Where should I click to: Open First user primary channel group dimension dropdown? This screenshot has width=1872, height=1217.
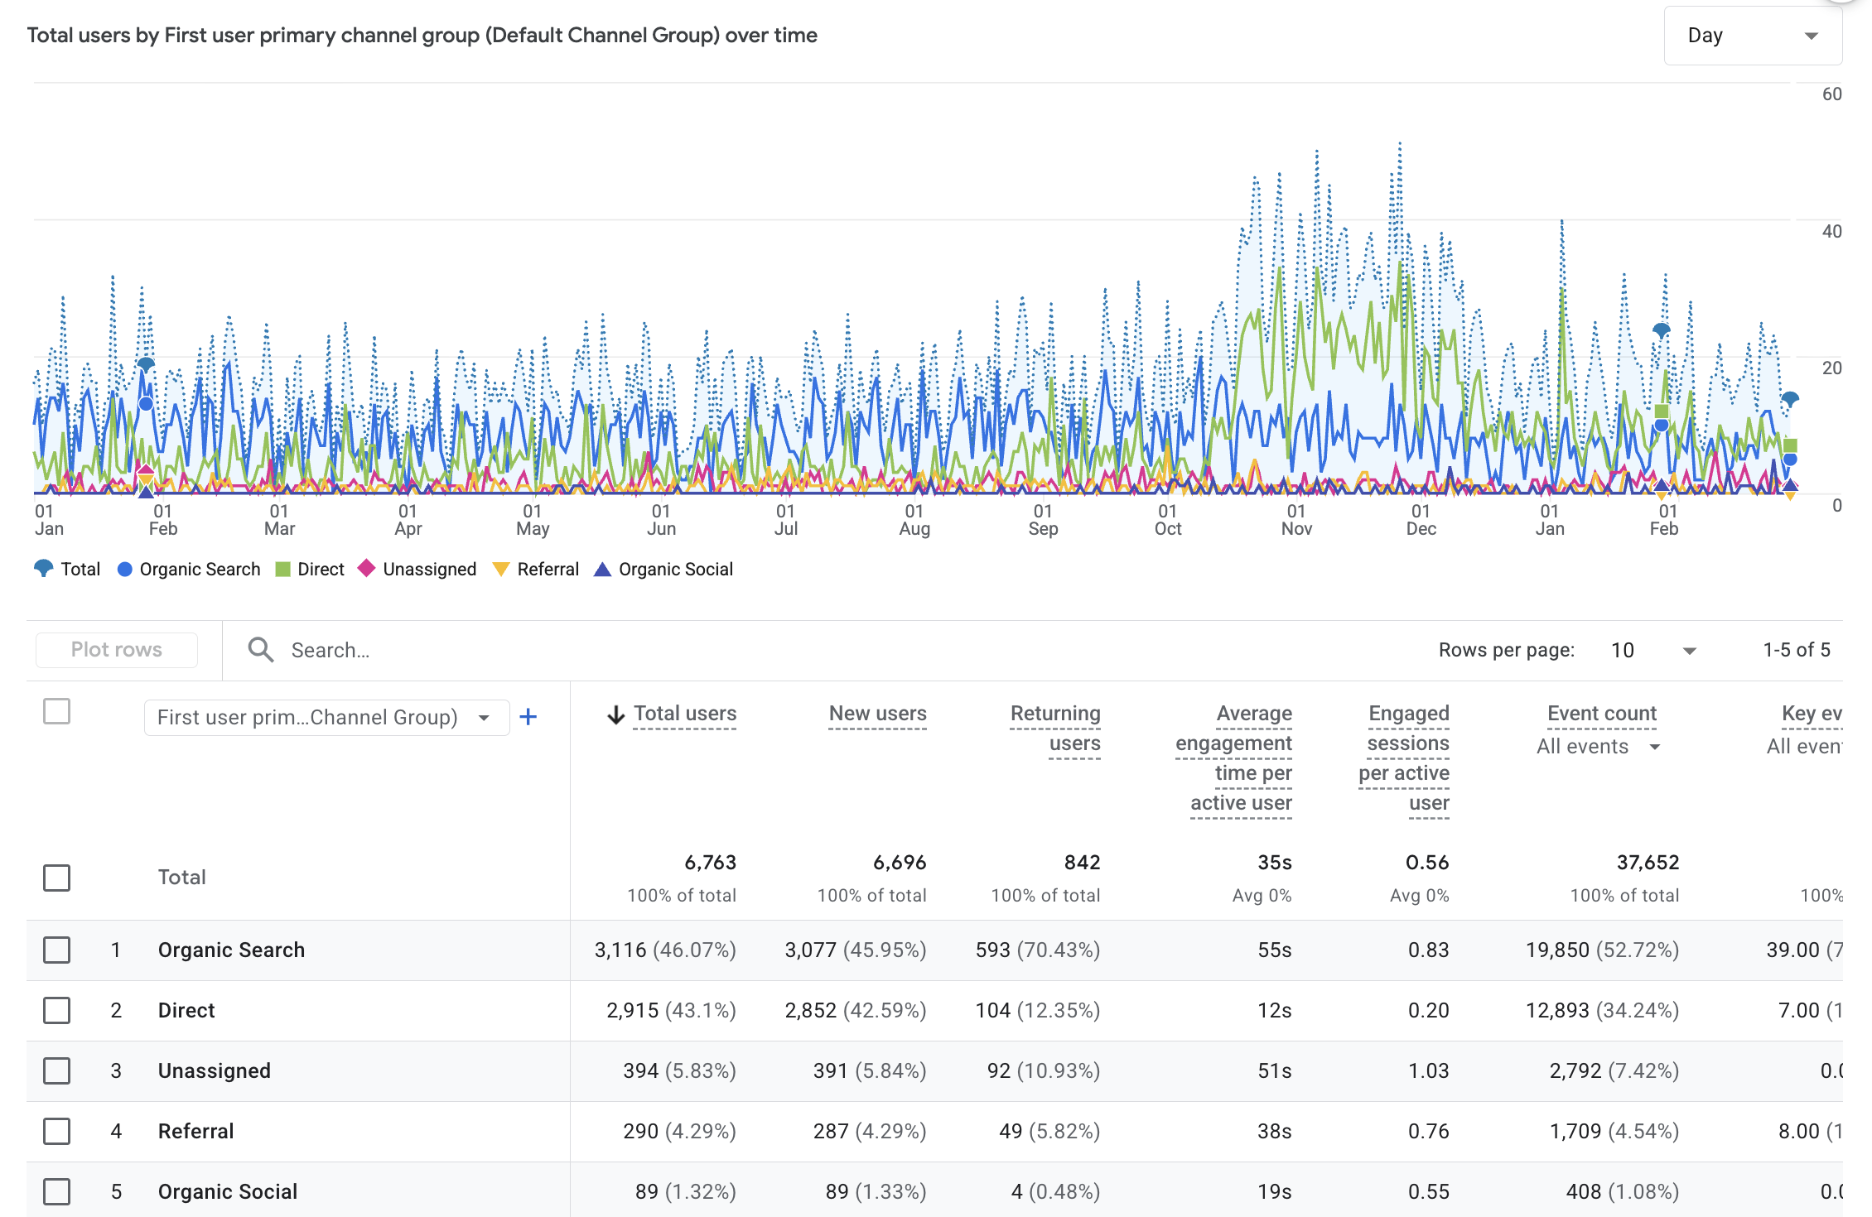pos(326,718)
